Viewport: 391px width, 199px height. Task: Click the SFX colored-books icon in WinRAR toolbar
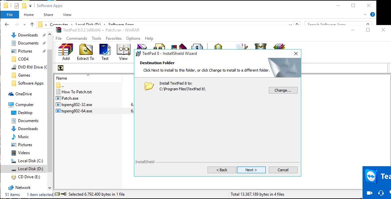point(279,46)
